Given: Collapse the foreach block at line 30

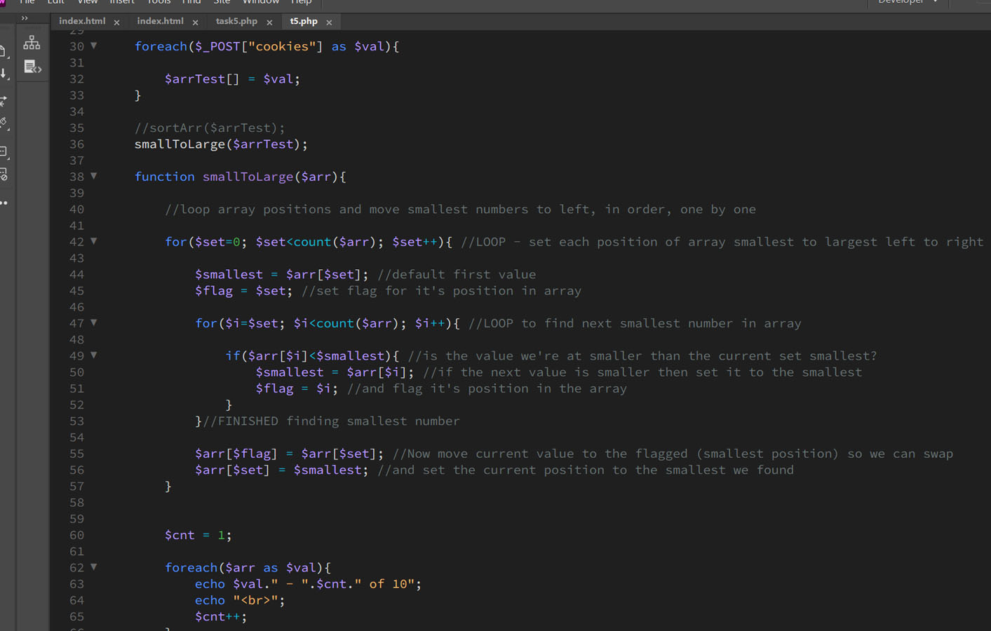Looking at the screenshot, I should 93,46.
